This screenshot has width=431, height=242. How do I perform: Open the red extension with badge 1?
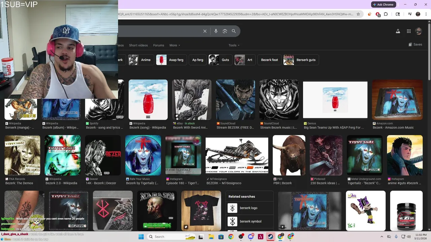[x=378, y=14]
